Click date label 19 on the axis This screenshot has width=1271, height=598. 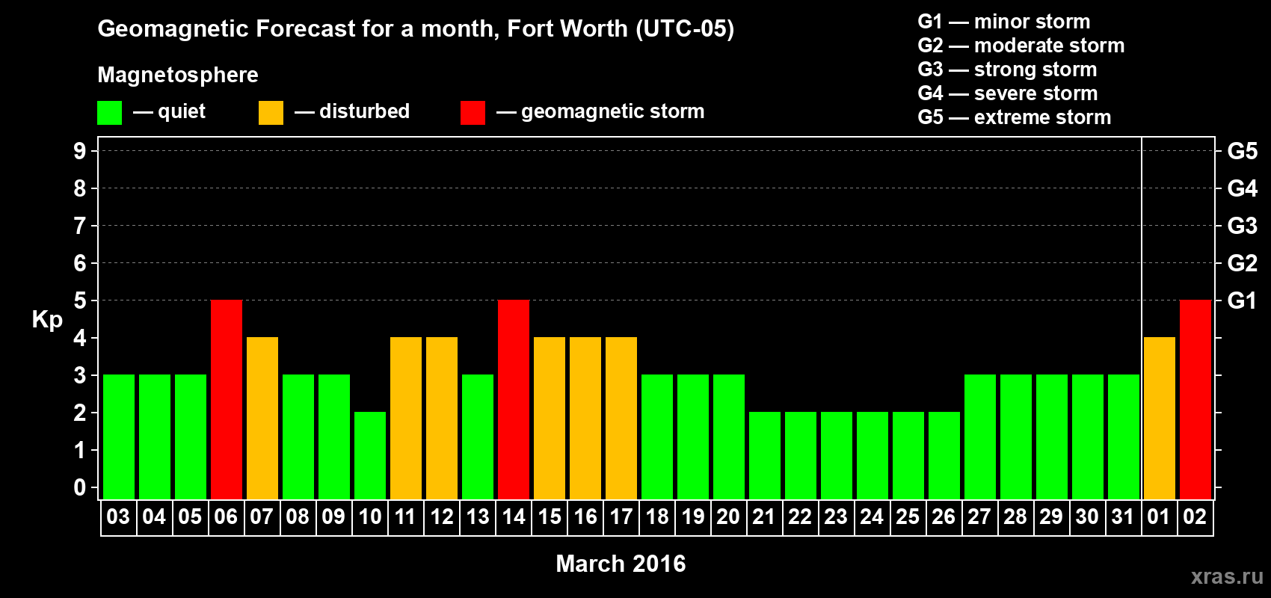[x=692, y=517]
